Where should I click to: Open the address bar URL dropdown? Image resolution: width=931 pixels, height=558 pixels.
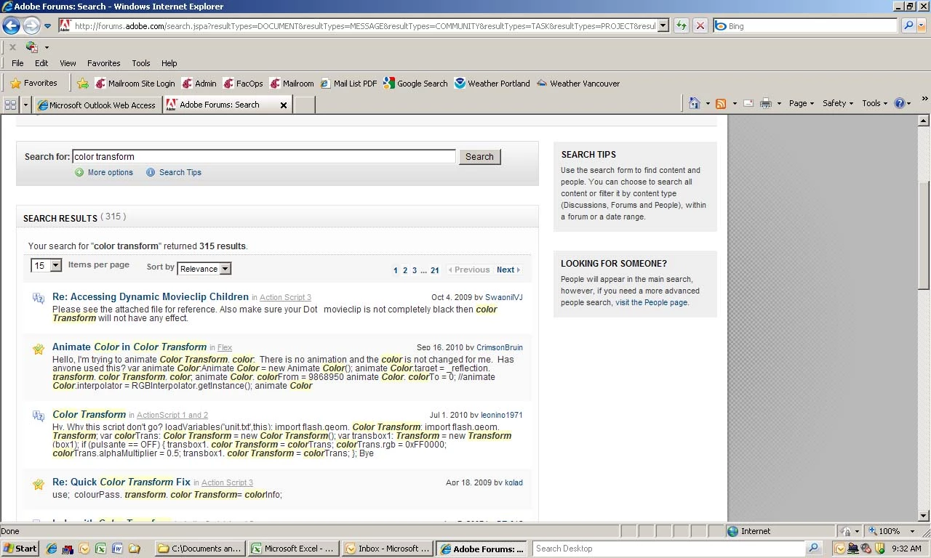click(662, 26)
